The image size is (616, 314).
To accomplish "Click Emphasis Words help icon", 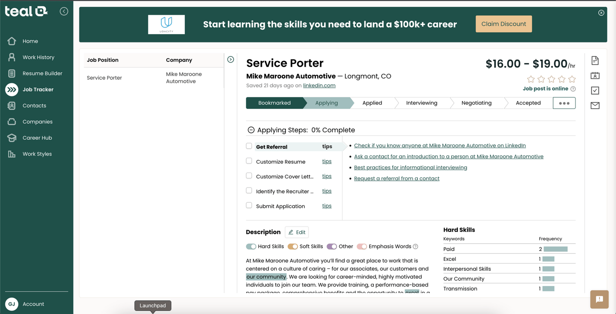I will click(x=416, y=246).
